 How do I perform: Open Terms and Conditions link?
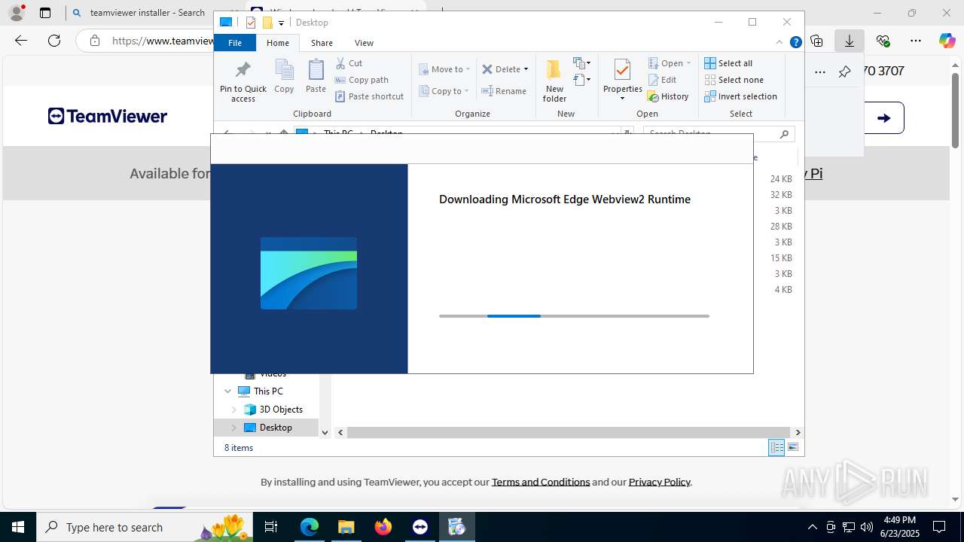pos(541,482)
